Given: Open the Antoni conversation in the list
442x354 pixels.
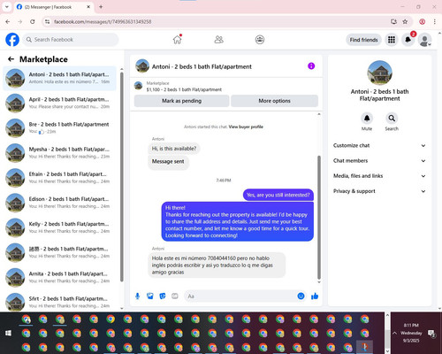Looking at the screenshot, I should pos(59,78).
